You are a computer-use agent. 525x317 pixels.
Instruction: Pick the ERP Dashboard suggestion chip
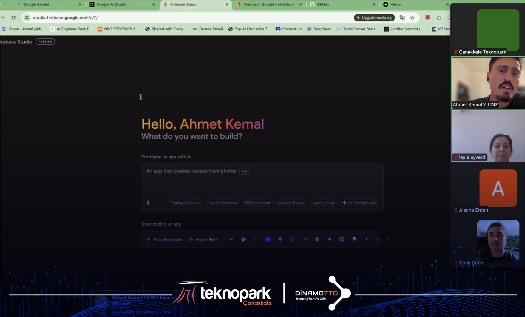pos(257,203)
